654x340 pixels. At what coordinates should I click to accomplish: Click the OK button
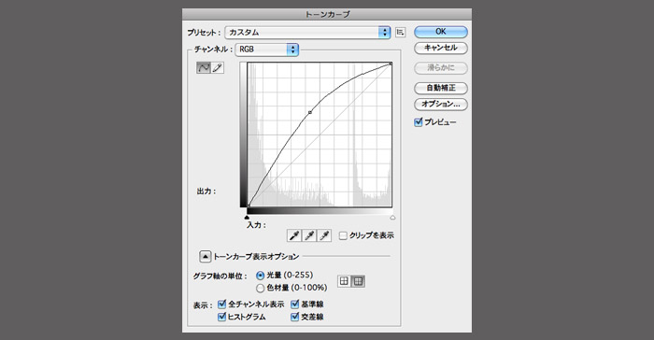(x=441, y=32)
